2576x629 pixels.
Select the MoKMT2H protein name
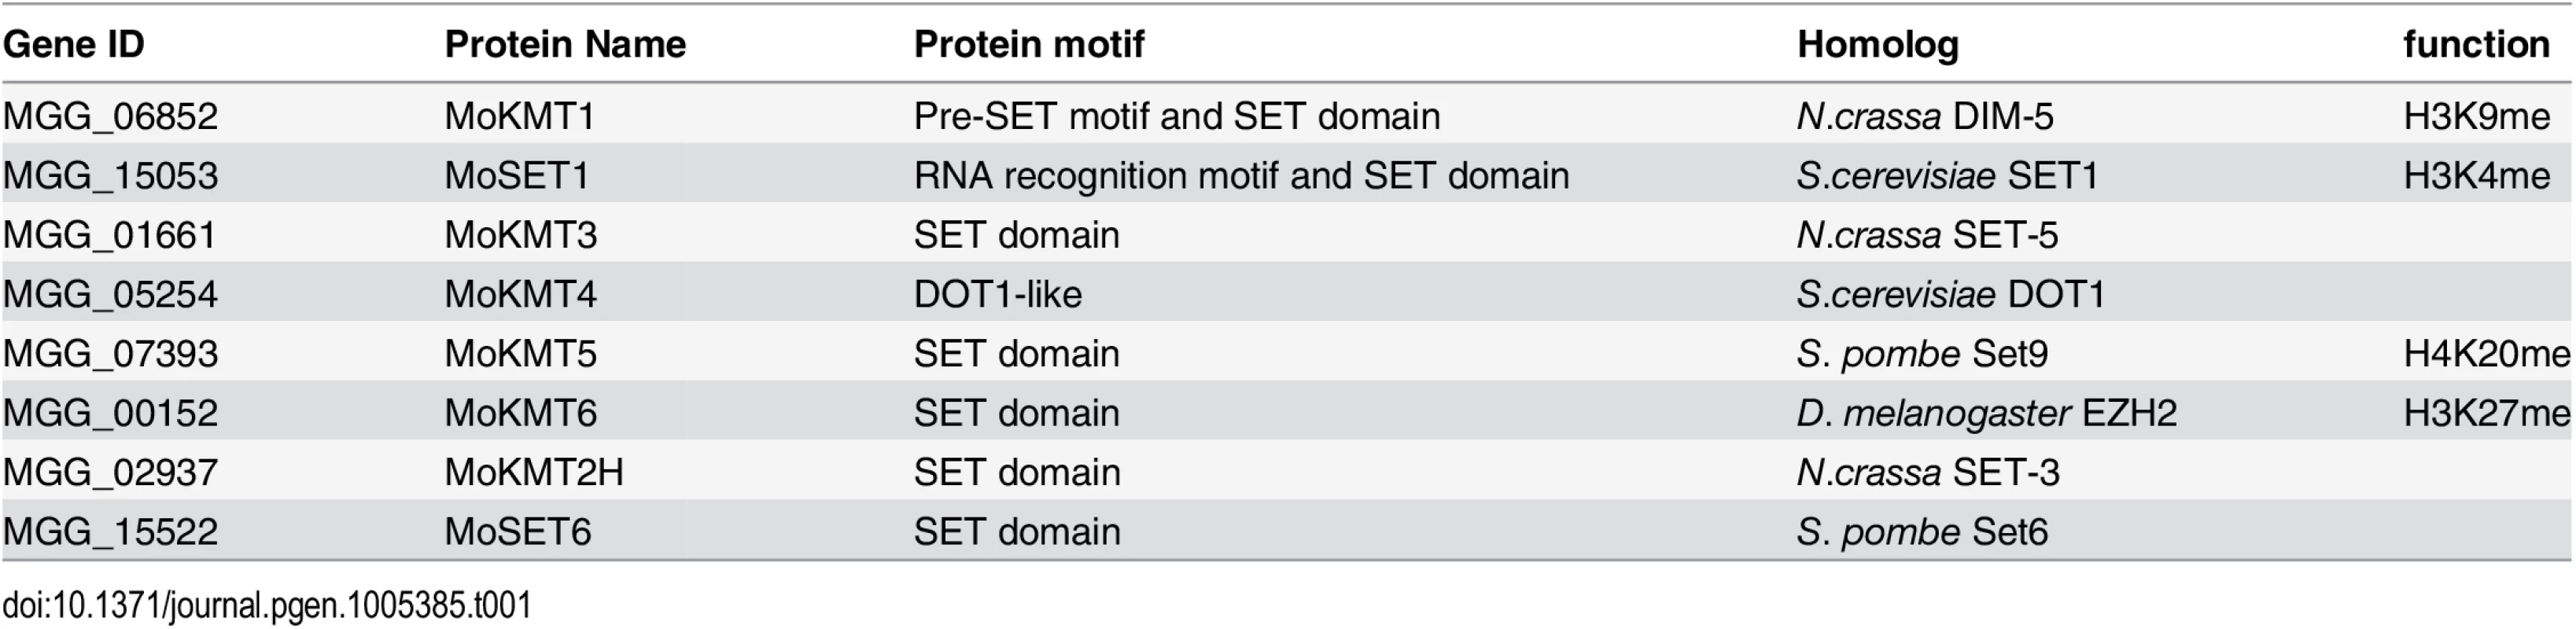click(534, 472)
